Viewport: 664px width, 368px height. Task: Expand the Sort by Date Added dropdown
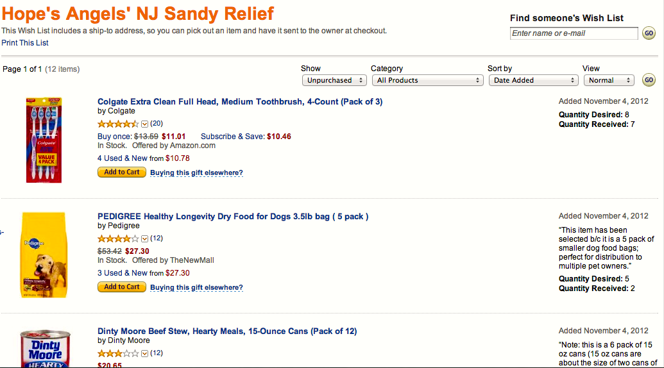[533, 80]
